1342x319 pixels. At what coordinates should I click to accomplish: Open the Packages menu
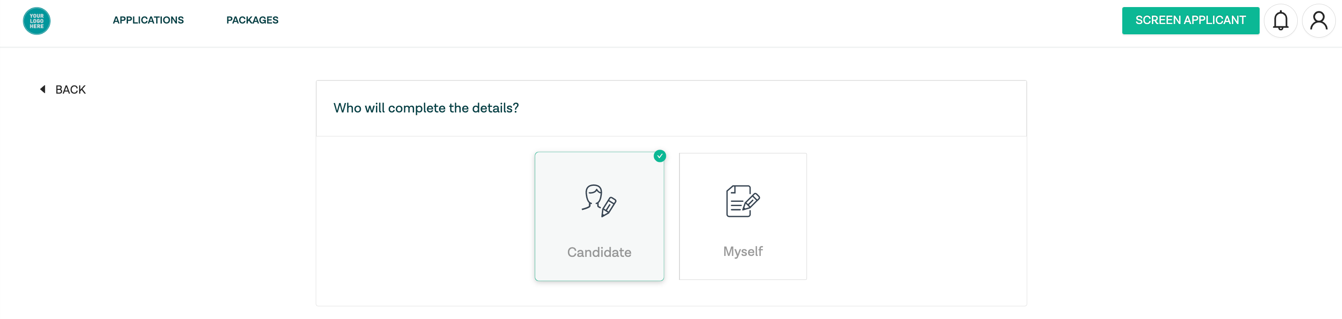[252, 20]
